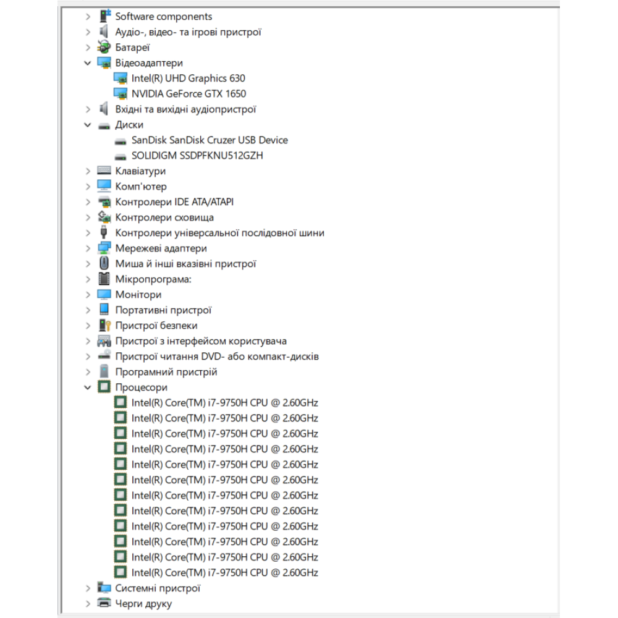Select the NVIDIA GeForce GTX 1650 text
The height and width of the screenshot is (618, 618).
tap(188, 94)
